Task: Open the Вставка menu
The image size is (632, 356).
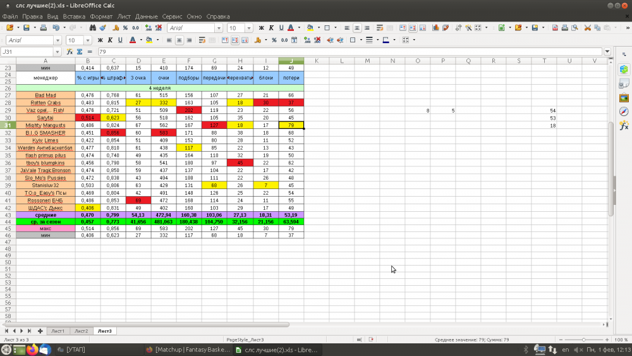Action: (74, 16)
